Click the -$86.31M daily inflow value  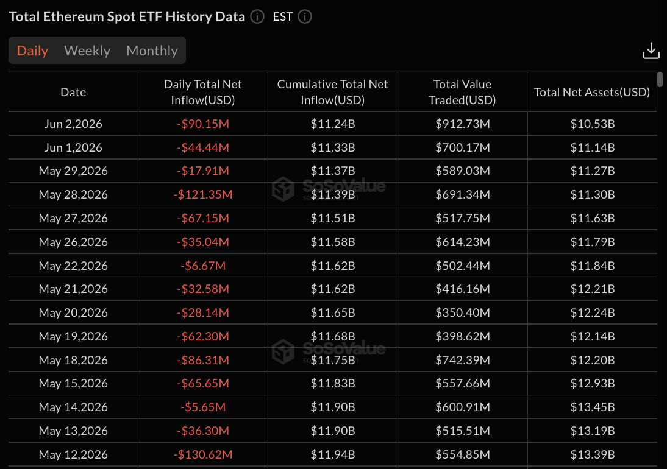click(203, 360)
